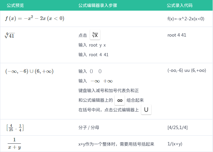Click the step text starting with 键盘输入减号和加号

click(103, 90)
